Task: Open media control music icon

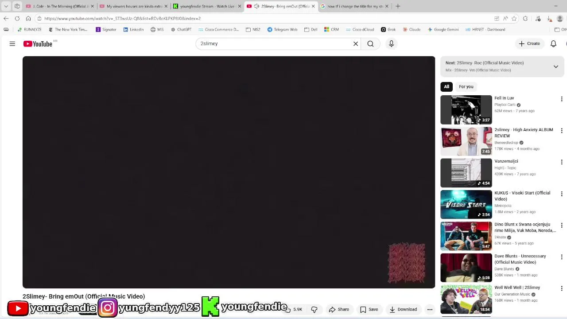Action: point(538,19)
